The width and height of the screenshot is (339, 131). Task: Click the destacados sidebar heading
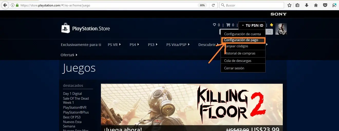(73, 86)
